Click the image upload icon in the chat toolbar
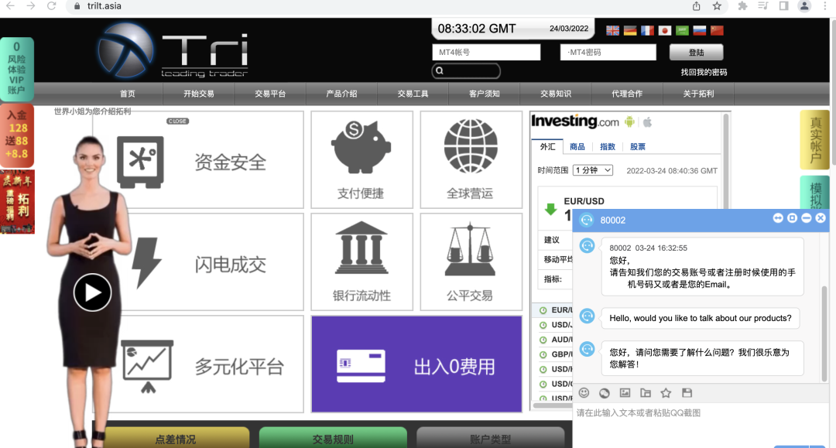Screen dimensions: 836x448 [625, 393]
